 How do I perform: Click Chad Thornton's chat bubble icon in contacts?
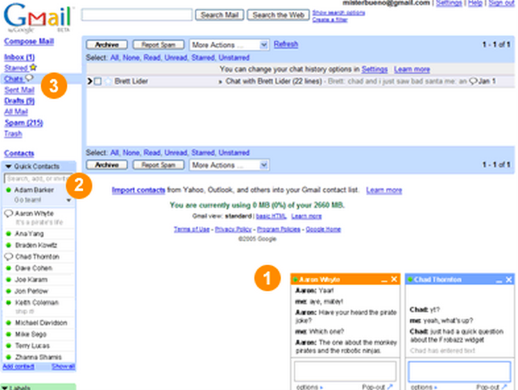click(x=9, y=256)
